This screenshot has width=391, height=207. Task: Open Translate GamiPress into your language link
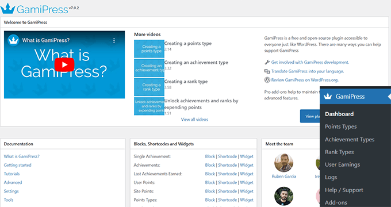[308, 71]
